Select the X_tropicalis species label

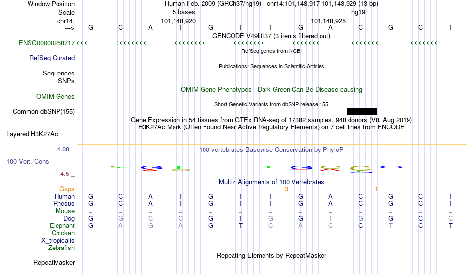point(58,241)
